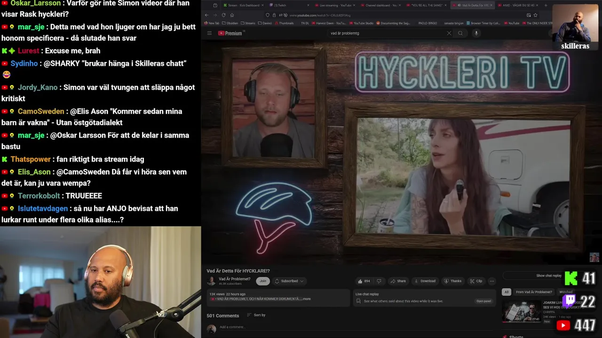Like the video showing 894 likes
Viewport: 602px width, 338px height.
[x=364, y=281]
